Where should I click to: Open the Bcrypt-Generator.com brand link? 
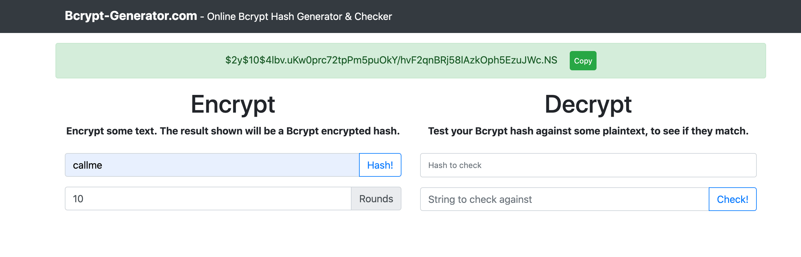[x=131, y=16]
